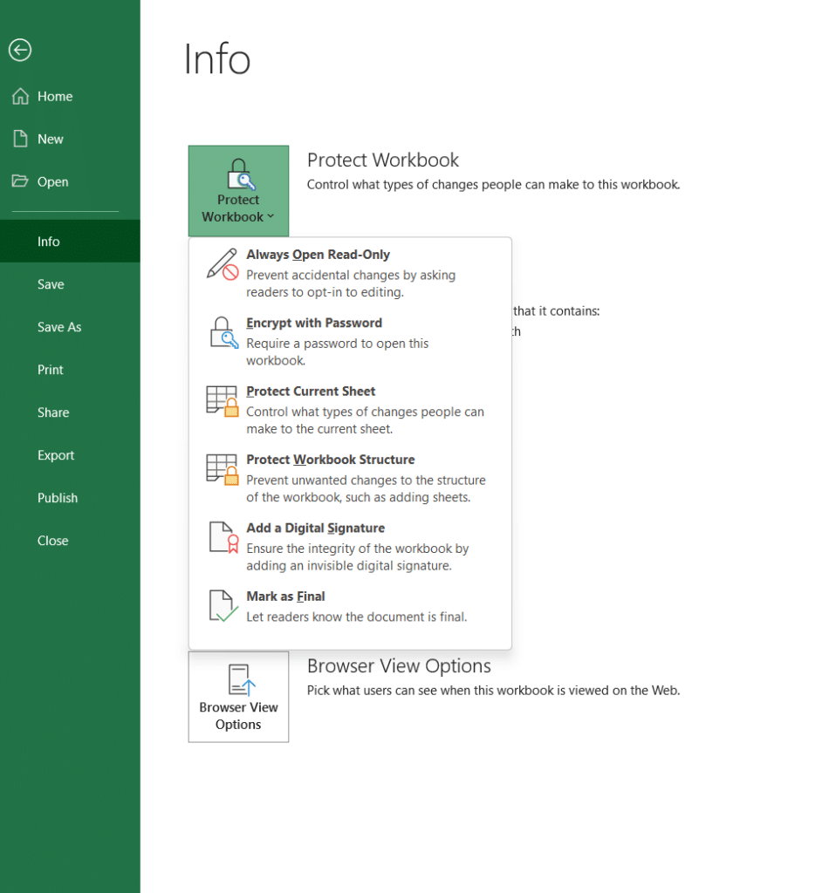This screenshot has width=822, height=893.
Task: Click the Encrypt with Password lock icon
Action: coord(223,333)
